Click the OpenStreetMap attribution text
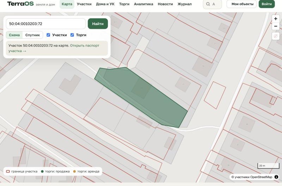 (x=252, y=177)
